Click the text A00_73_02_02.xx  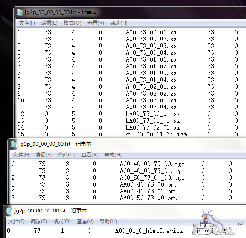[151, 93]
